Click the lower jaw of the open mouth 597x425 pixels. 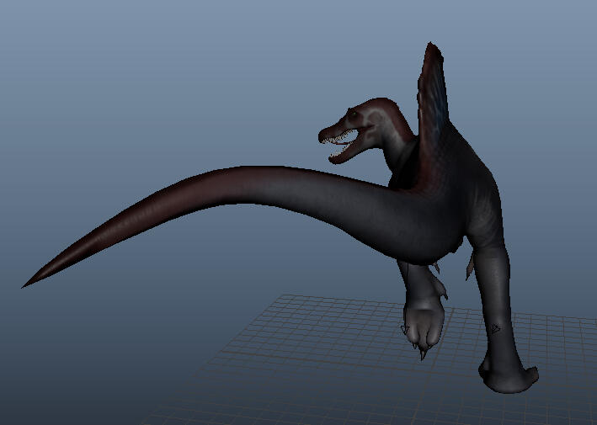coord(344,153)
